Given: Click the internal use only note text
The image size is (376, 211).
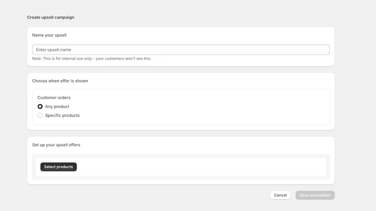Looking at the screenshot, I should coord(92,59).
